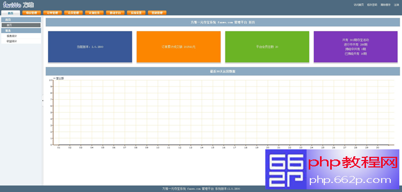Open the 系统设置 tab
Screen dimensions: 402x192
point(136,13)
